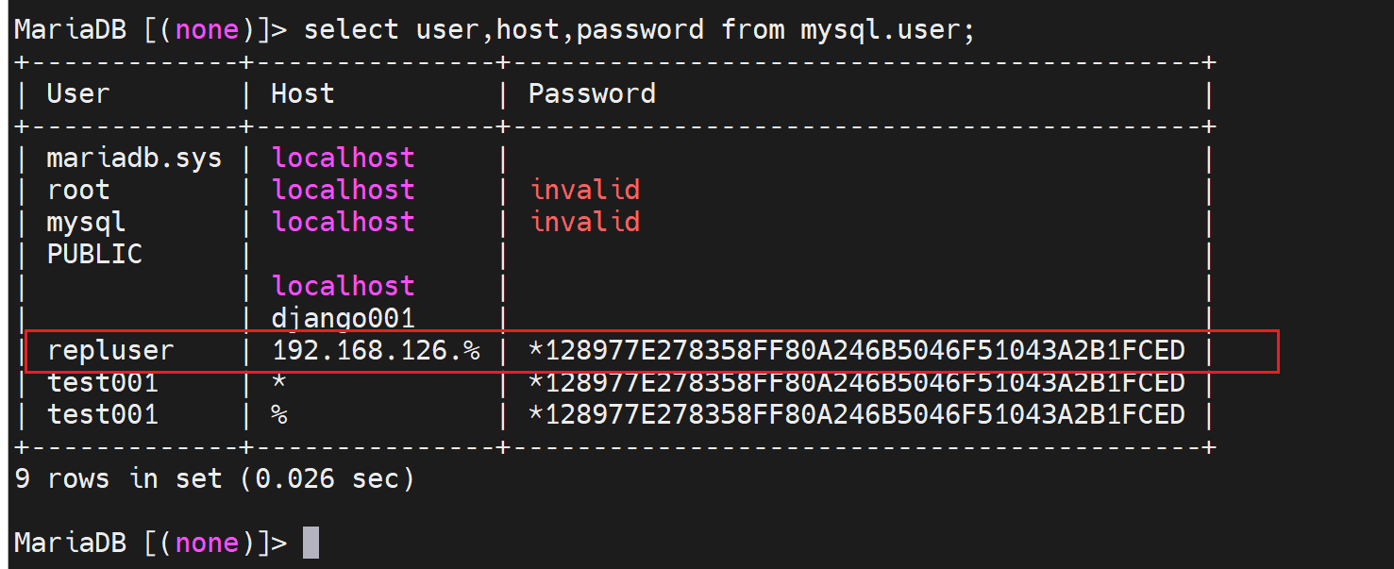Image resolution: width=1394 pixels, height=569 pixels.
Task: Click the asterisk host of test001
Action: (x=279, y=382)
